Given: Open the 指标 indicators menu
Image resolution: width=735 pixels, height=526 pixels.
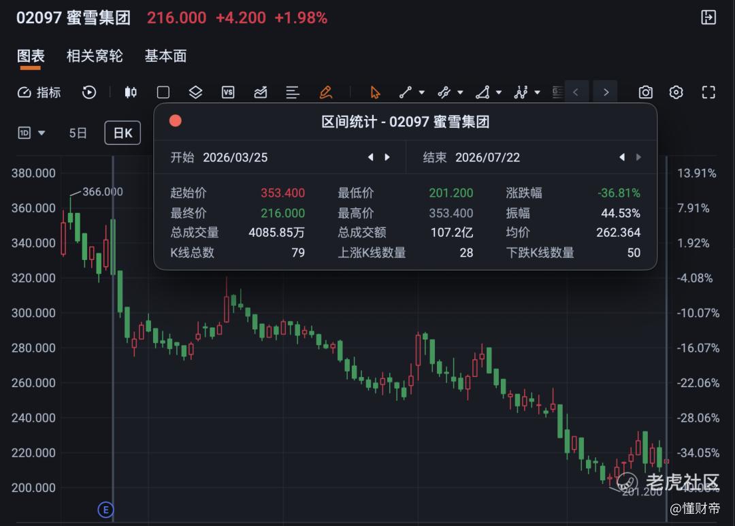Looking at the screenshot, I should (x=39, y=93).
